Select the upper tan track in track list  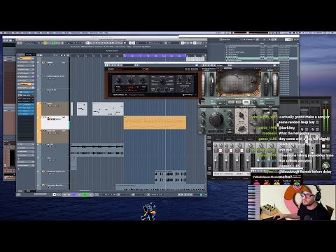click(55, 108)
